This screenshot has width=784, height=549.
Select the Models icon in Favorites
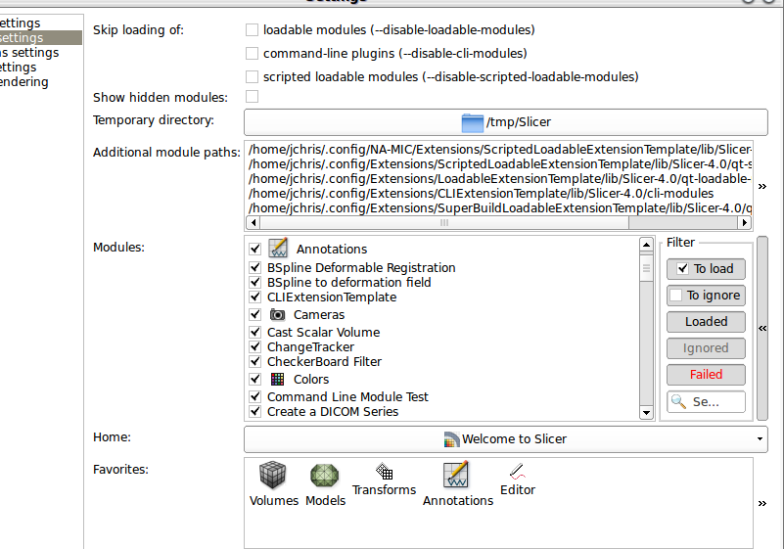point(325,477)
